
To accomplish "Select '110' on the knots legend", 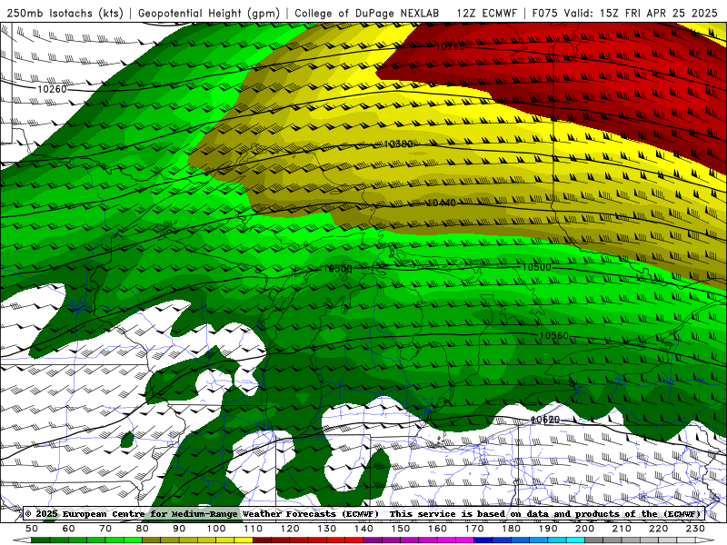I will [254, 529].
